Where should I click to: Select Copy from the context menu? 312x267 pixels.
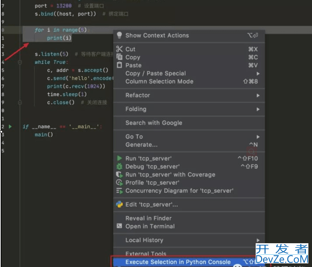click(x=189, y=57)
